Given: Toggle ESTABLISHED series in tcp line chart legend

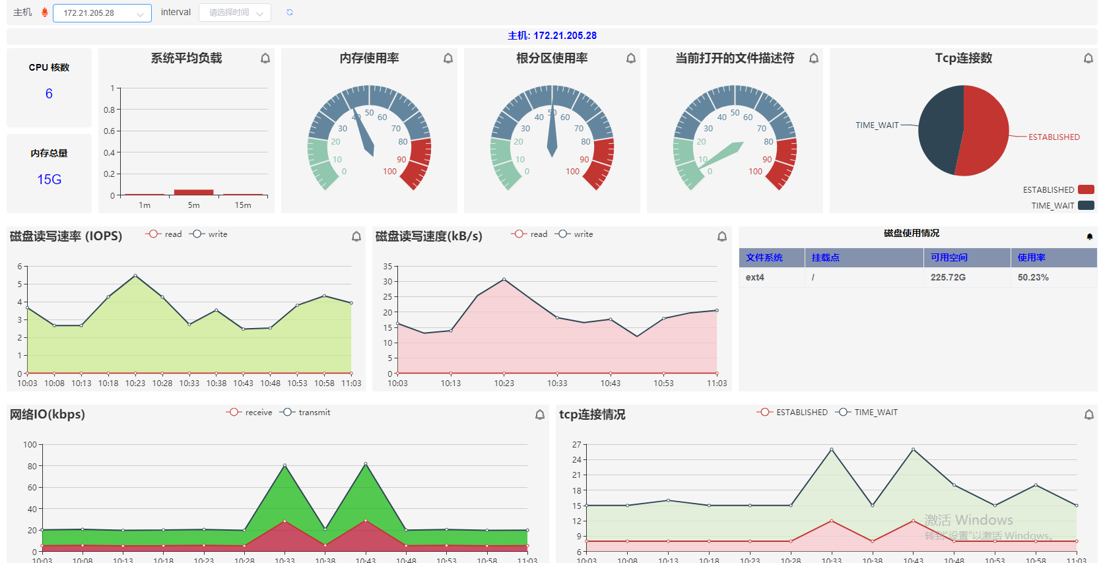Looking at the screenshot, I should pos(792,413).
